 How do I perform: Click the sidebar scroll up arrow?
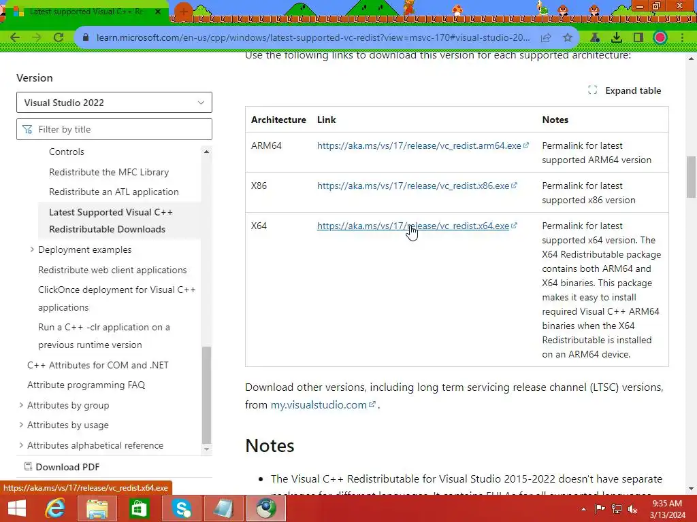point(206,152)
